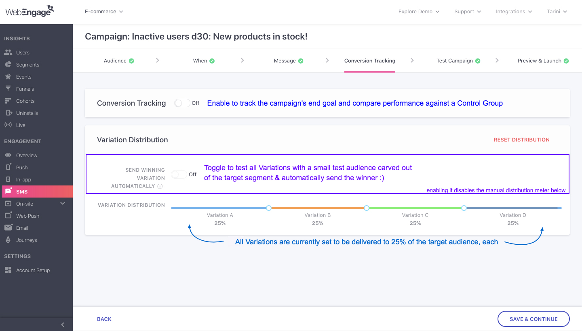Click green checkmark beside Audience step
Viewport: 582px width, 331px height.
[x=131, y=61]
